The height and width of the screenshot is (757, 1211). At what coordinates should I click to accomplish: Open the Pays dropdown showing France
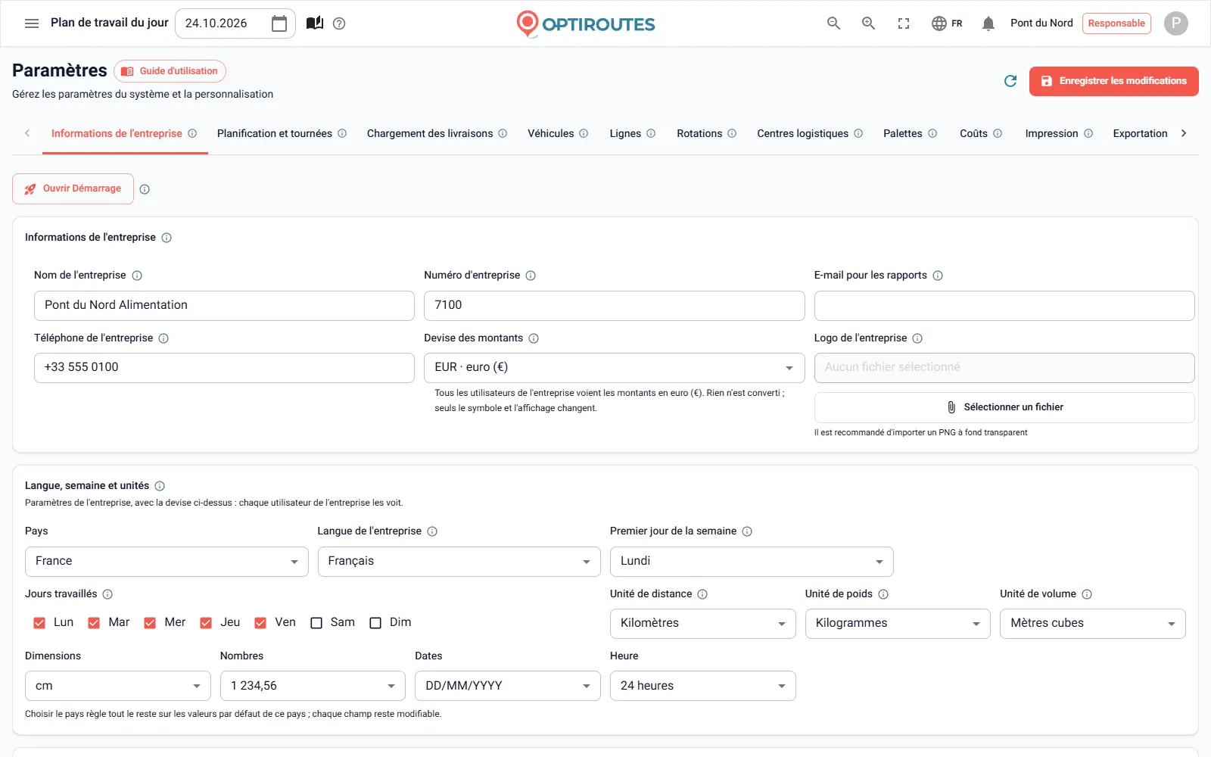click(x=167, y=562)
